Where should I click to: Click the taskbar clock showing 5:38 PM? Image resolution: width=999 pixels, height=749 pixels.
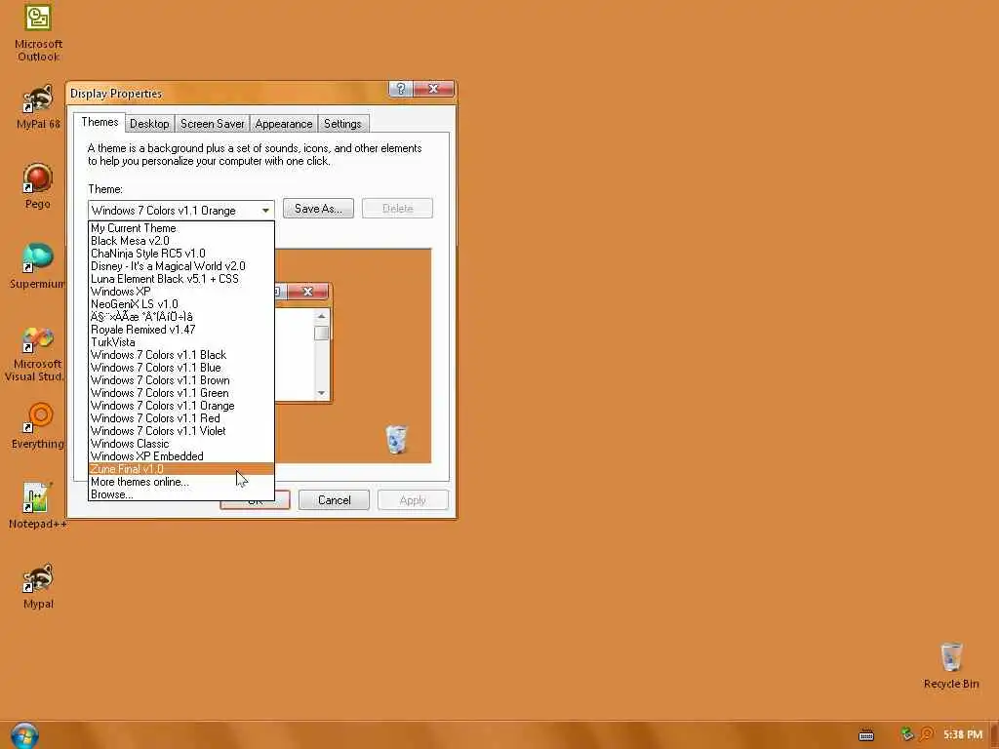pyautogui.click(x=963, y=734)
